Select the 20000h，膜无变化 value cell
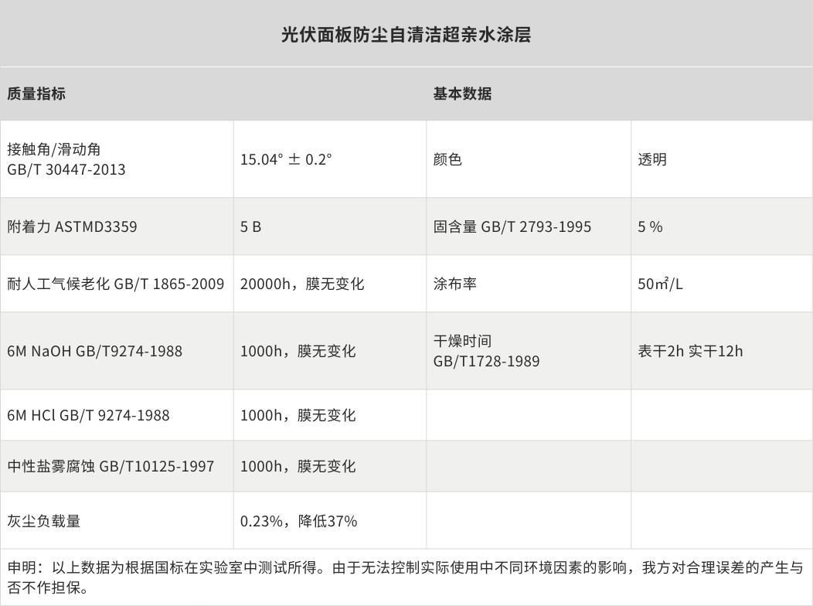This screenshot has height=606, width=813. (302, 284)
